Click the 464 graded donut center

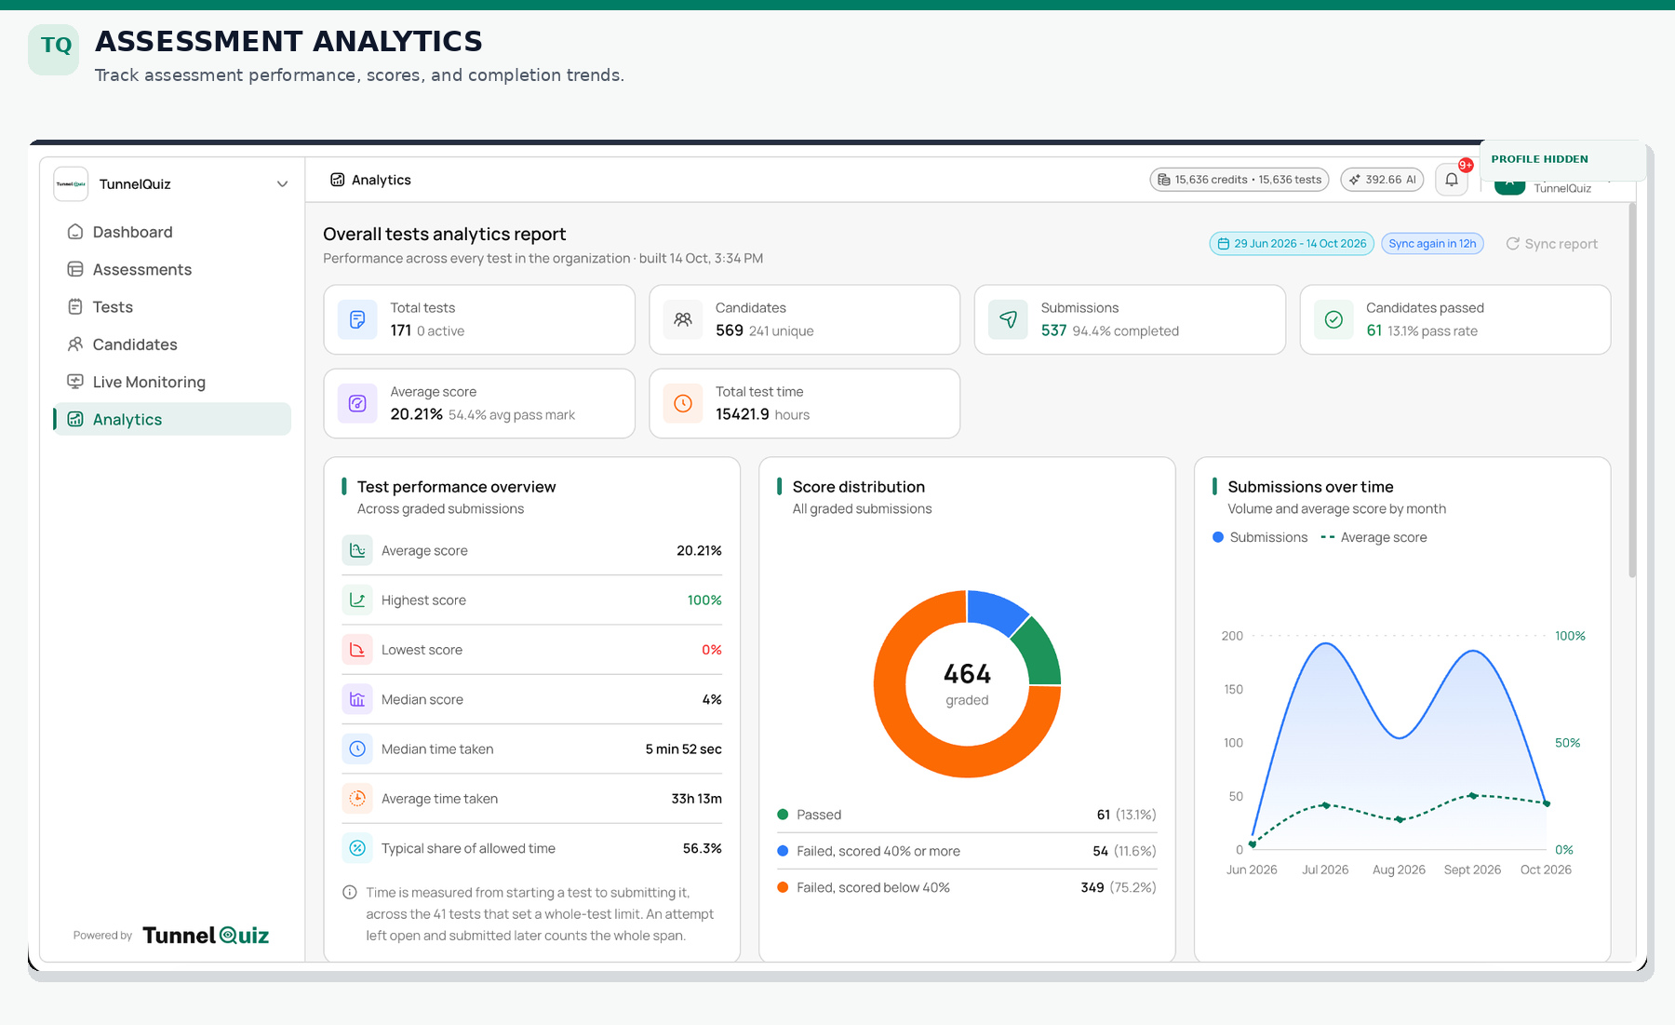click(968, 683)
